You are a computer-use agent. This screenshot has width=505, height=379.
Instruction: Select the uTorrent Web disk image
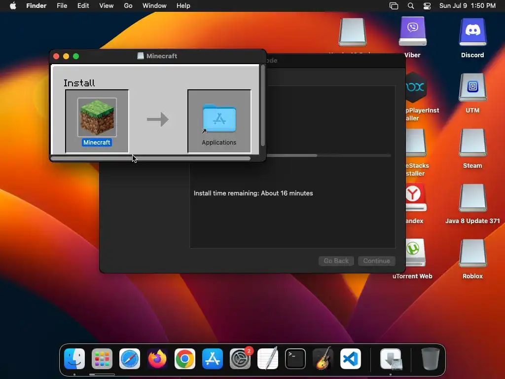coord(415,253)
